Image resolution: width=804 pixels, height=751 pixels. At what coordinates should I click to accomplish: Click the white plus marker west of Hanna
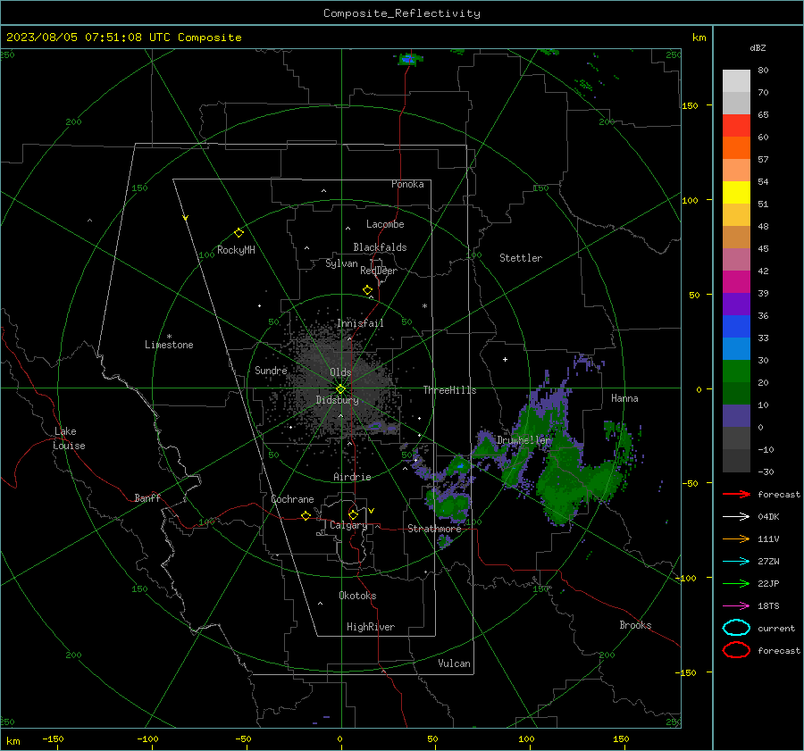pyautogui.click(x=505, y=359)
